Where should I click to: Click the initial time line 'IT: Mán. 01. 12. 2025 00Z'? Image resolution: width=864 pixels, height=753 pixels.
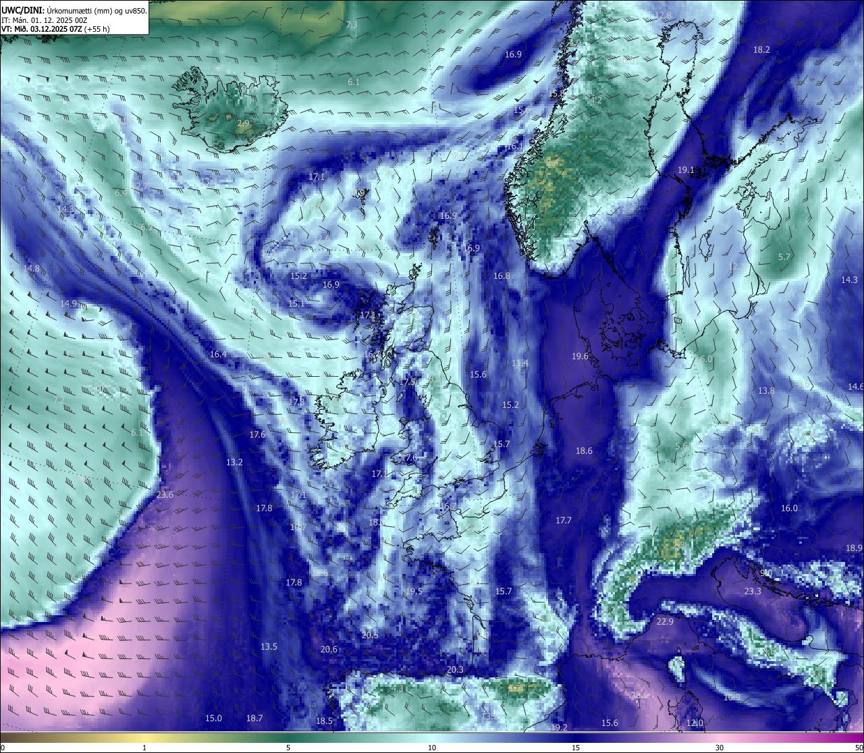45,20
